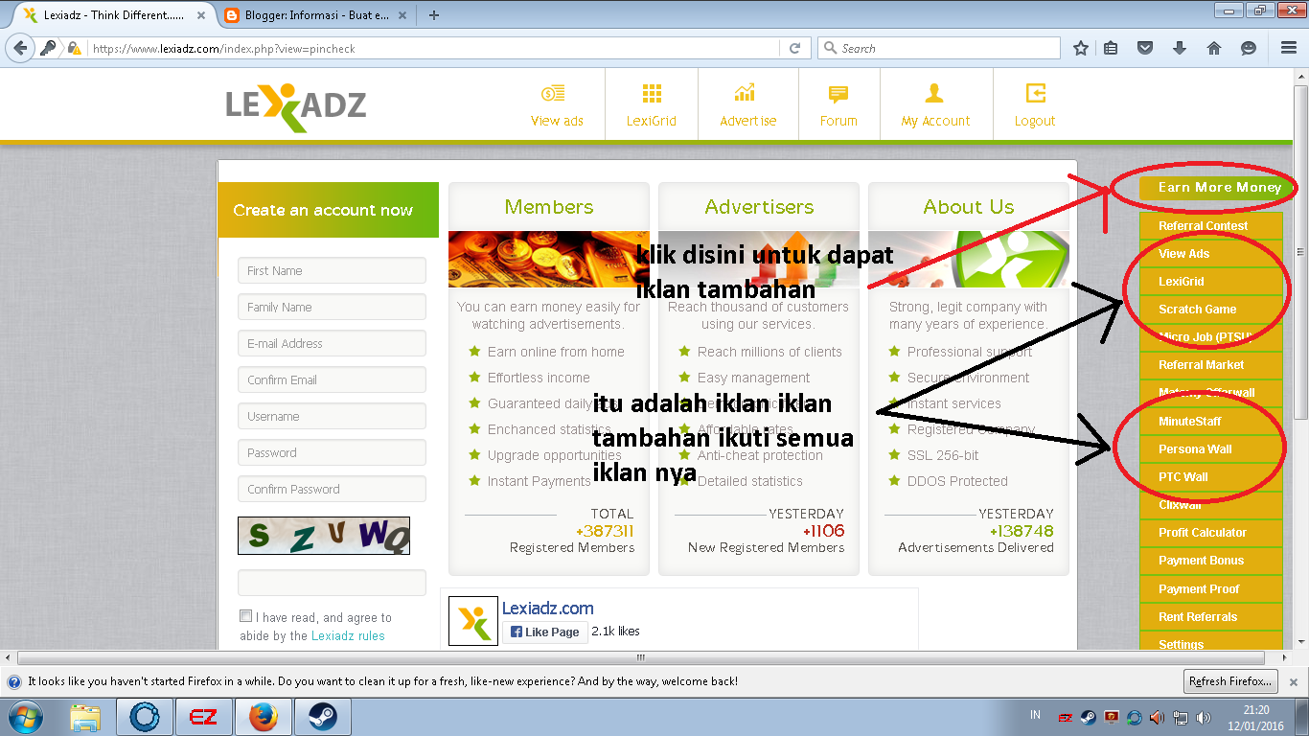This screenshot has width=1309, height=736.
Task: Open Payment Bonus in sidebar menu
Action: pos(1210,561)
